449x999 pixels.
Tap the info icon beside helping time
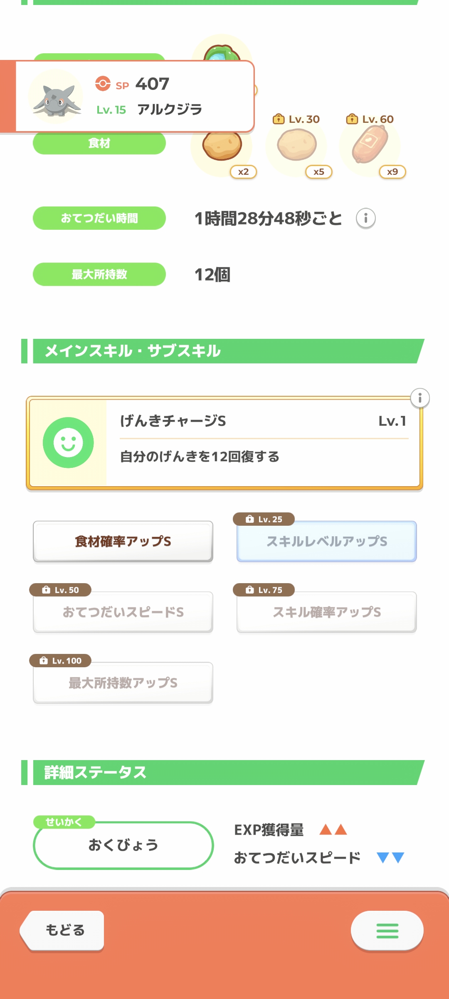coord(365,218)
